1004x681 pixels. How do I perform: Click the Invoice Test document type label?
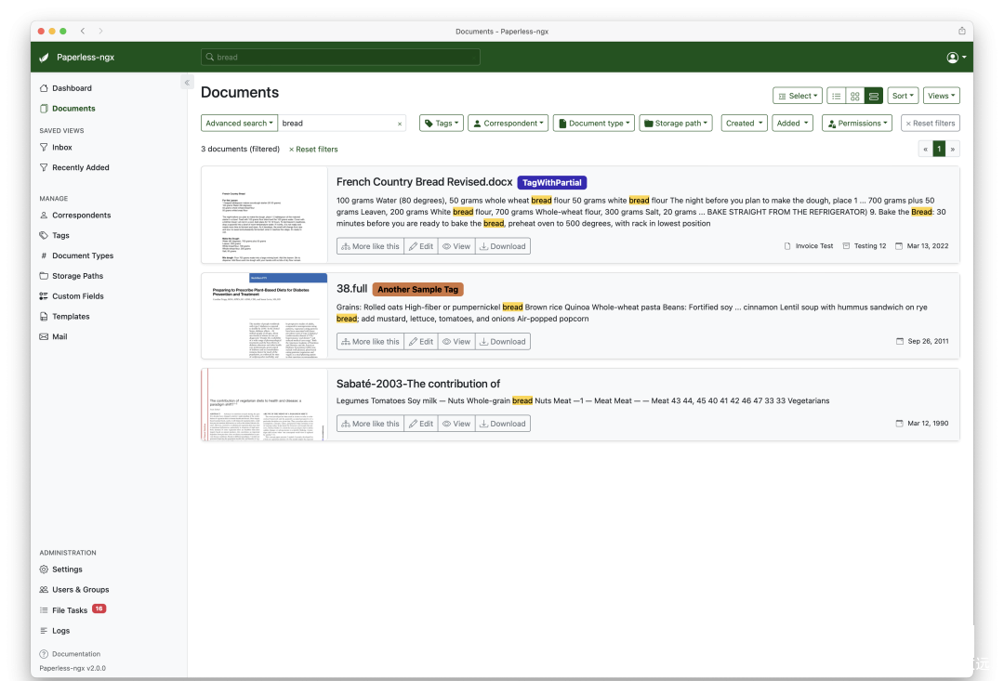coord(809,246)
